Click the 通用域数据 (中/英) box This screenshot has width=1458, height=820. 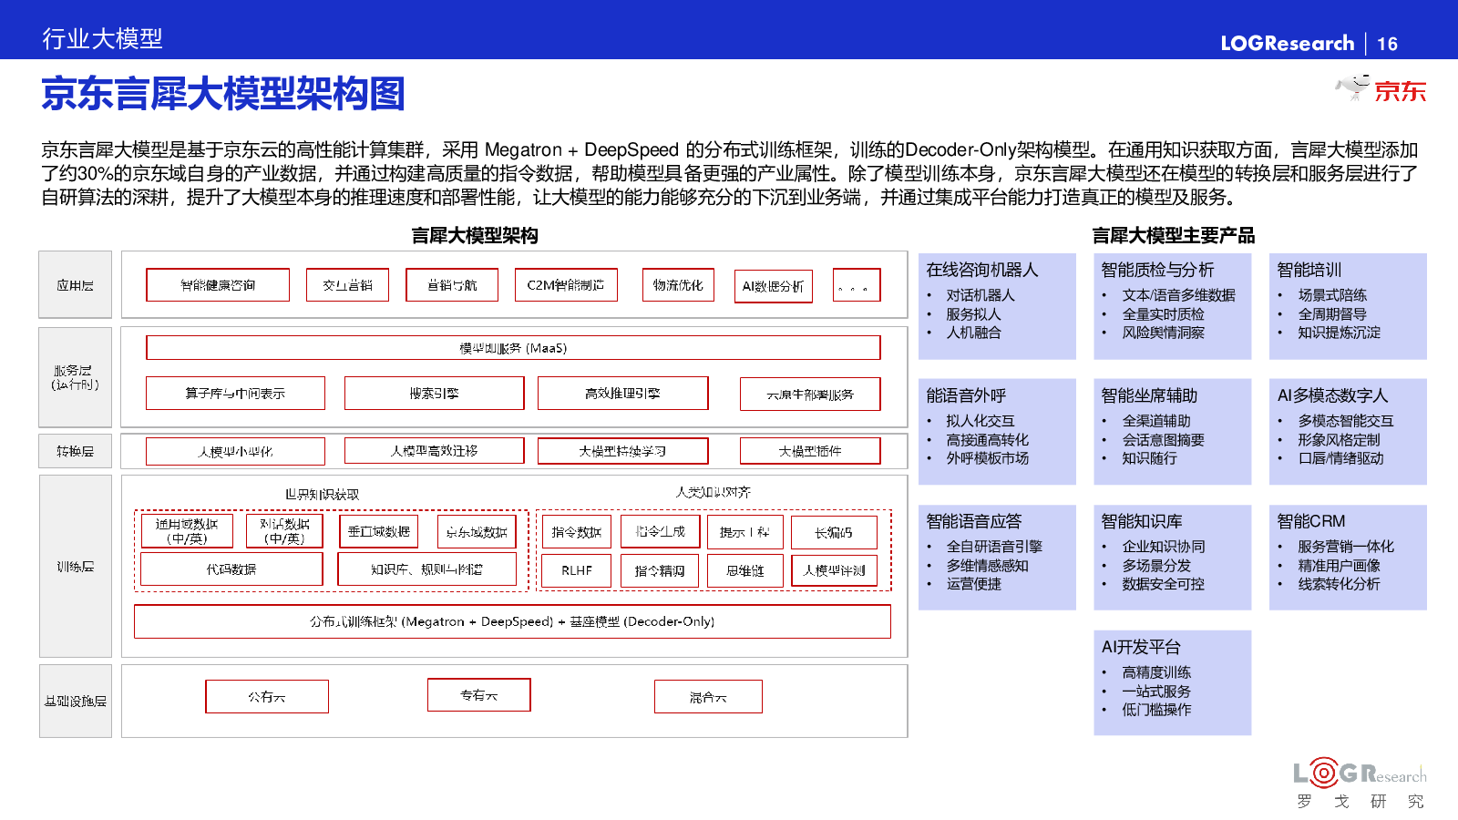[x=187, y=531]
